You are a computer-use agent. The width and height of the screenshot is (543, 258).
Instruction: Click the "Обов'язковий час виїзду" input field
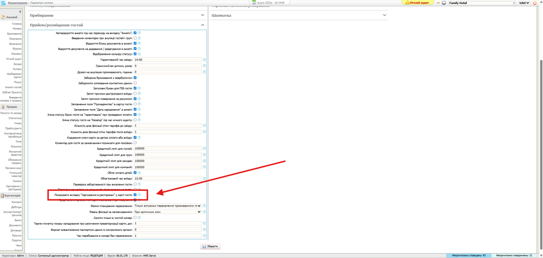168,178
